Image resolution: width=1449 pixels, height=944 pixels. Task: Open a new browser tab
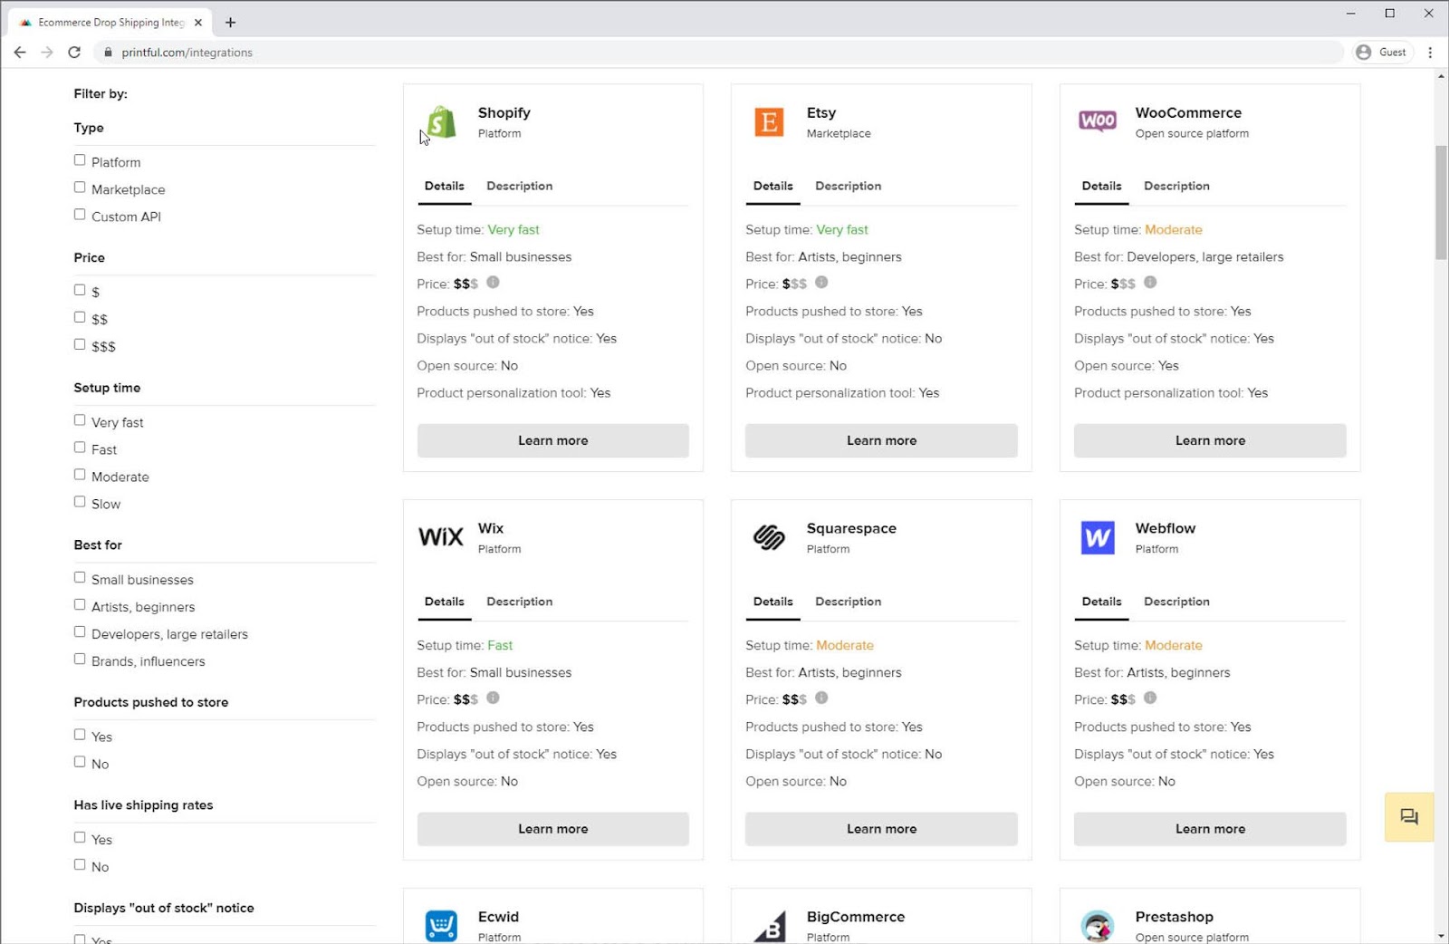click(x=230, y=23)
